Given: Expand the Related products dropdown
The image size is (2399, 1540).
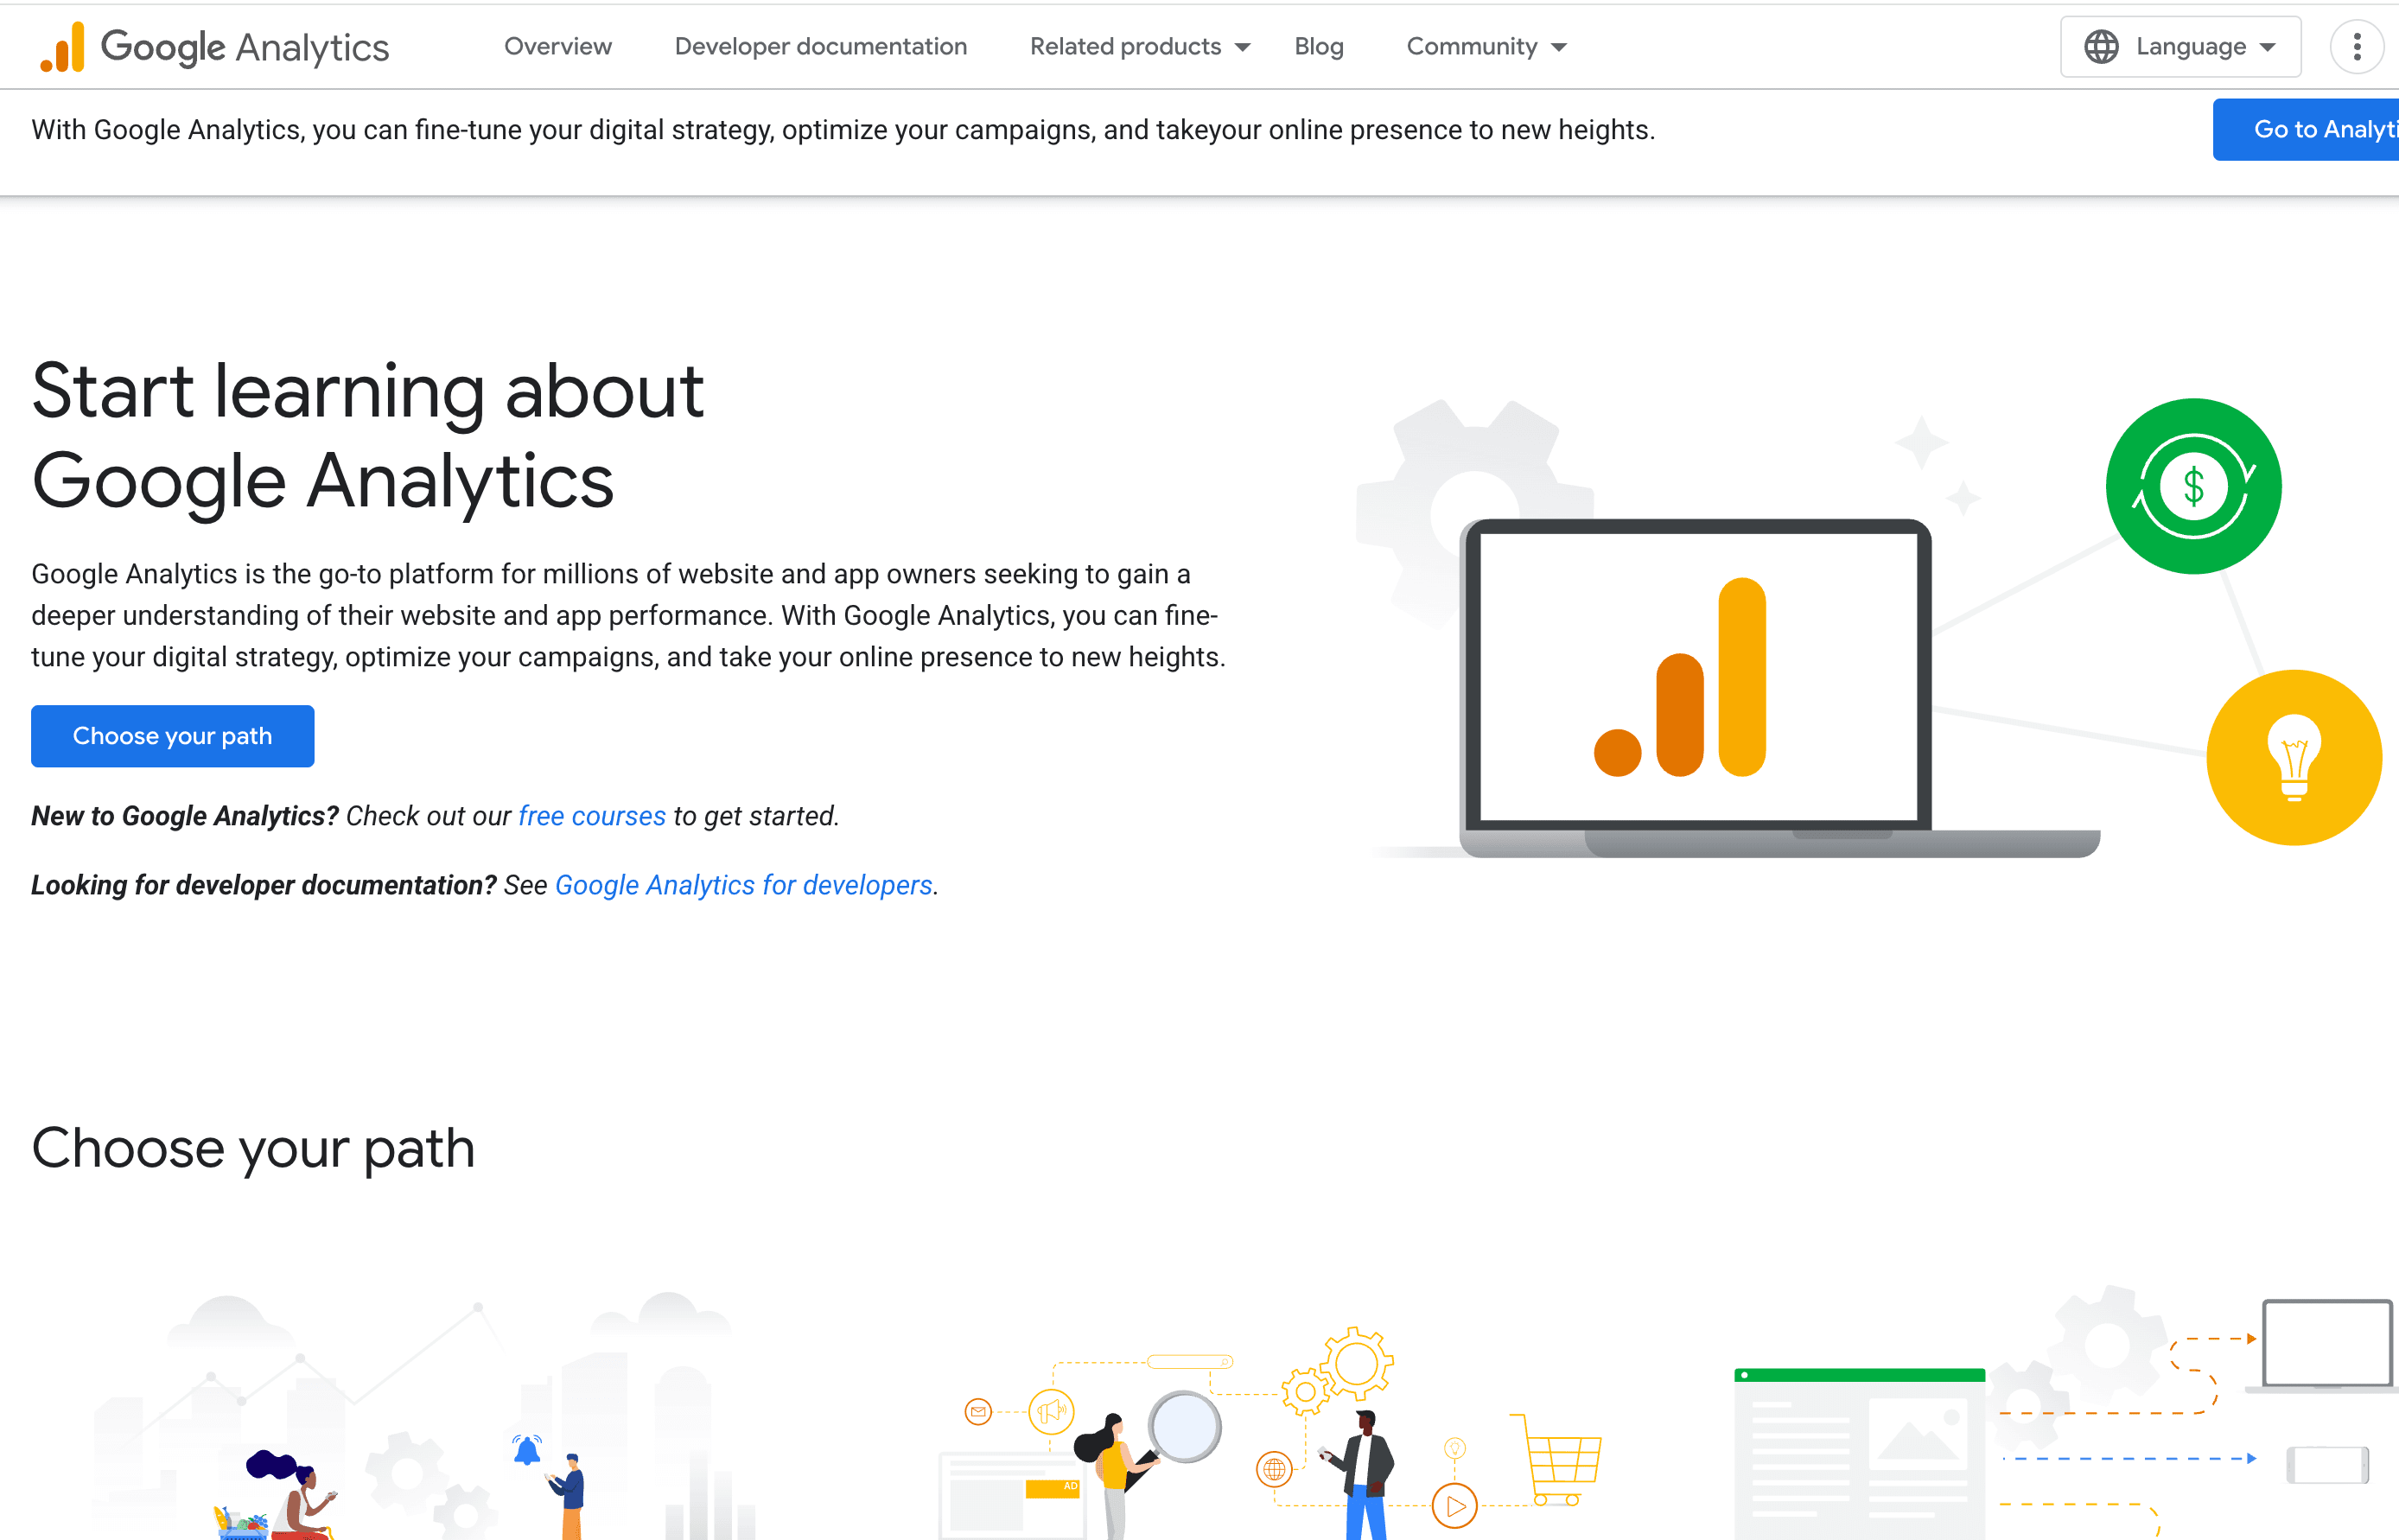Looking at the screenshot, I should click(1139, 47).
